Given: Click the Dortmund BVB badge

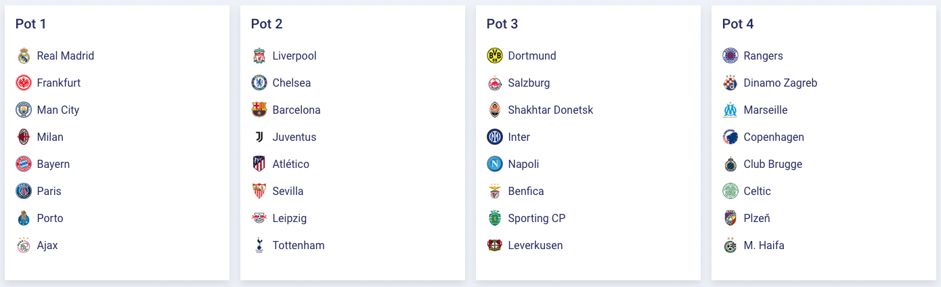Looking at the screenshot, I should click(495, 56).
